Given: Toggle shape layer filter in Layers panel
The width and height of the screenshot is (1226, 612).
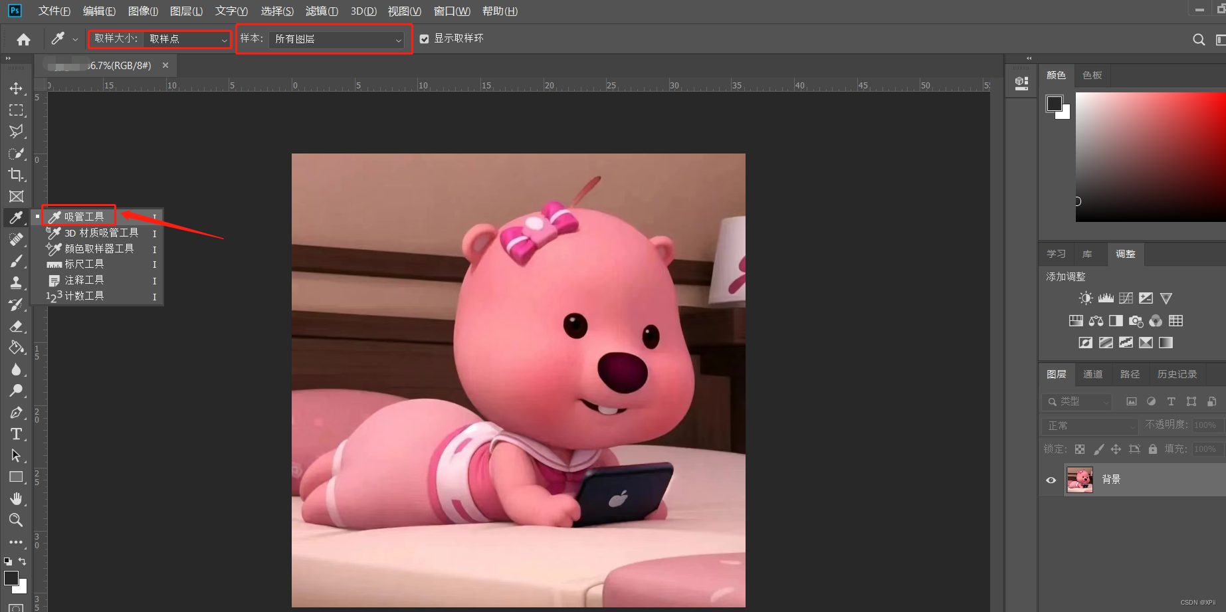Looking at the screenshot, I should 1191,401.
